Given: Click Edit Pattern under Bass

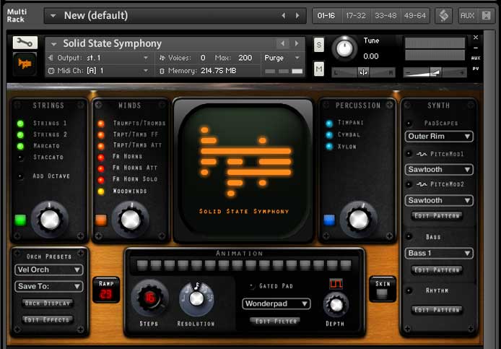Looking at the screenshot, I should pyautogui.click(x=437, y=270).
